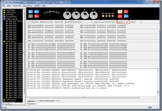Image resolution: width=162 pixels, height=111 pixels.
Task: Click the red INTERRUPT button at lower right
Action: pyautogui.click(x=120, y=16)
